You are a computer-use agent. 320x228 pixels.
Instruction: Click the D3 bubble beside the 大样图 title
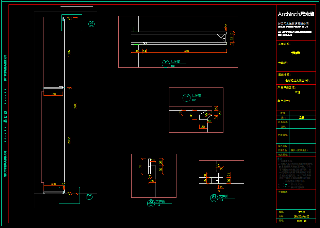tap(151, 202)
